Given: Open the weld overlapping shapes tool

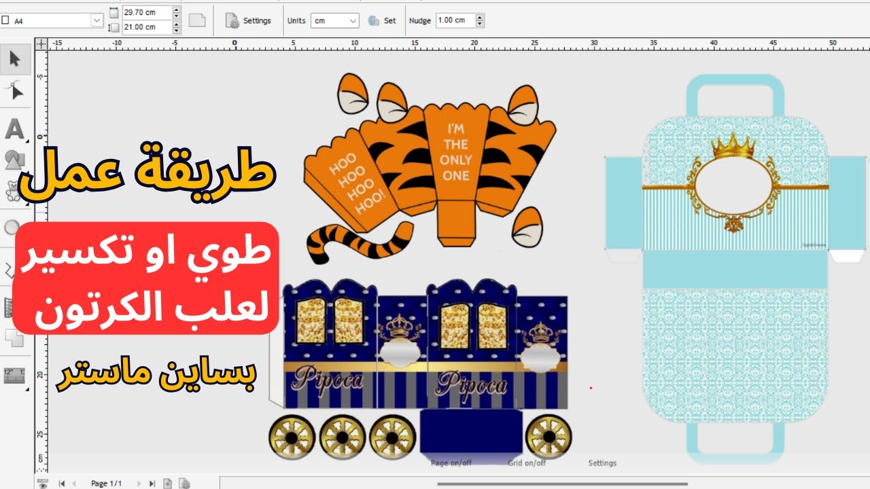Looking at the screenshot, I should (x=14, y=338).
